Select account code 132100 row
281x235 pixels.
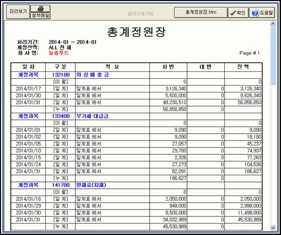[x=136, y=75]
